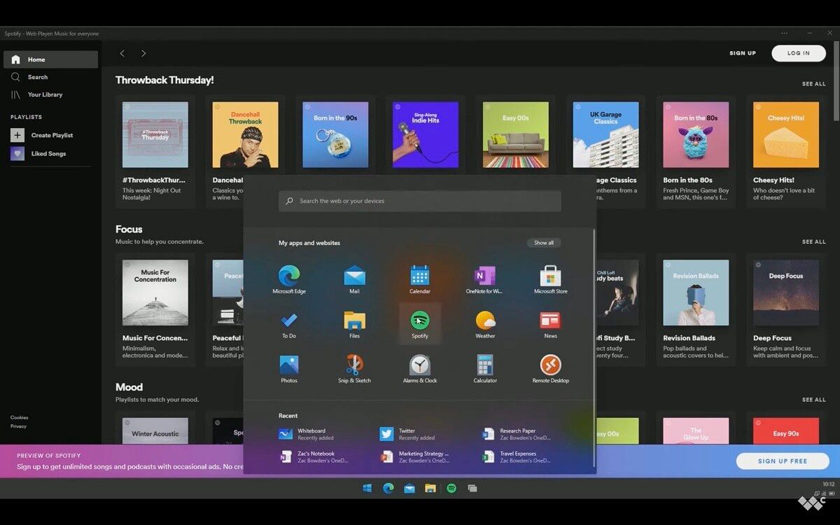Launch OneNote for Windows 10
Viewport: 840px width, 525px height.
(485, 277)
